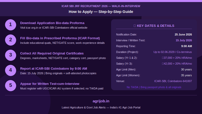Screen dimensions: 202x114
Task: Click the '25 June 2026' value
Action: [x=183, y=34]
